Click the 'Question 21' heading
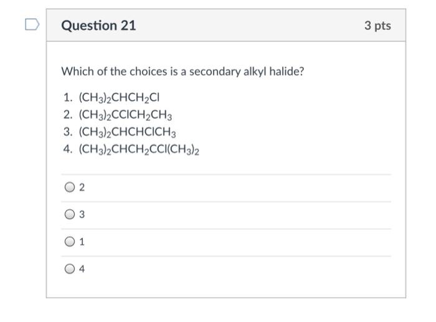Viewport: 436px width, 322px height. [x=98, y=26]
